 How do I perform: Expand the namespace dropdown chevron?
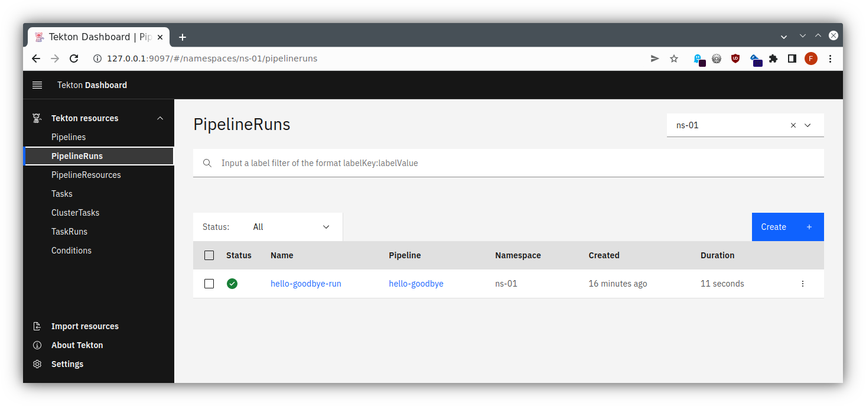(x=808, y=125)
